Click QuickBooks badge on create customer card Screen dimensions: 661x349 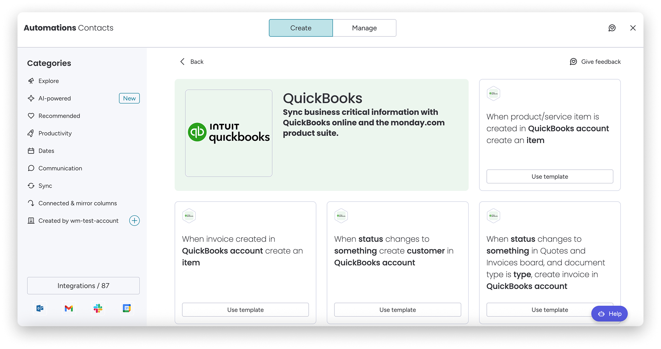click(341, 216)
